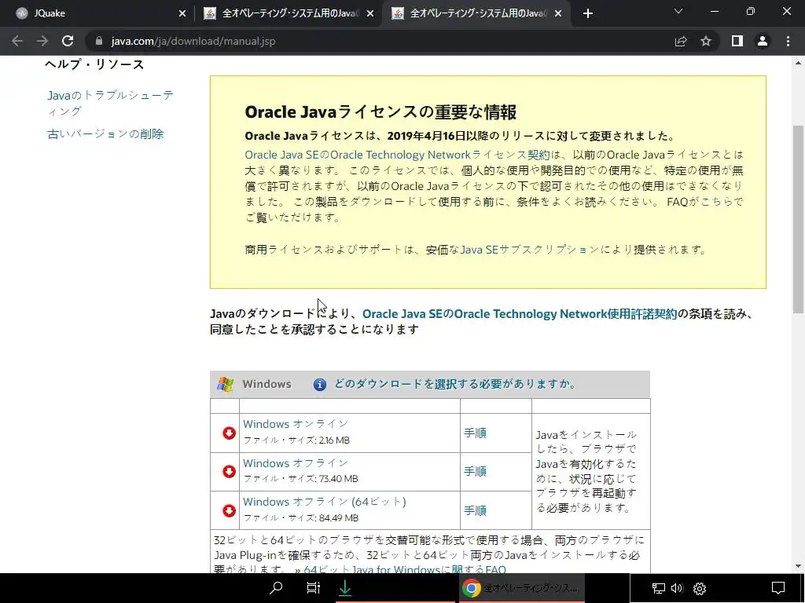This screenshot has height=603, width=805.
Task: Click green download arrow taskbar app
Action: (x=345, y=587)
